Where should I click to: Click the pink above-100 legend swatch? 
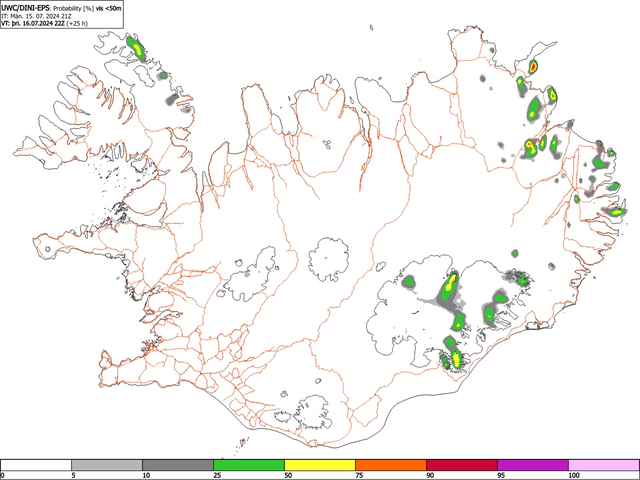coord(604,466)
